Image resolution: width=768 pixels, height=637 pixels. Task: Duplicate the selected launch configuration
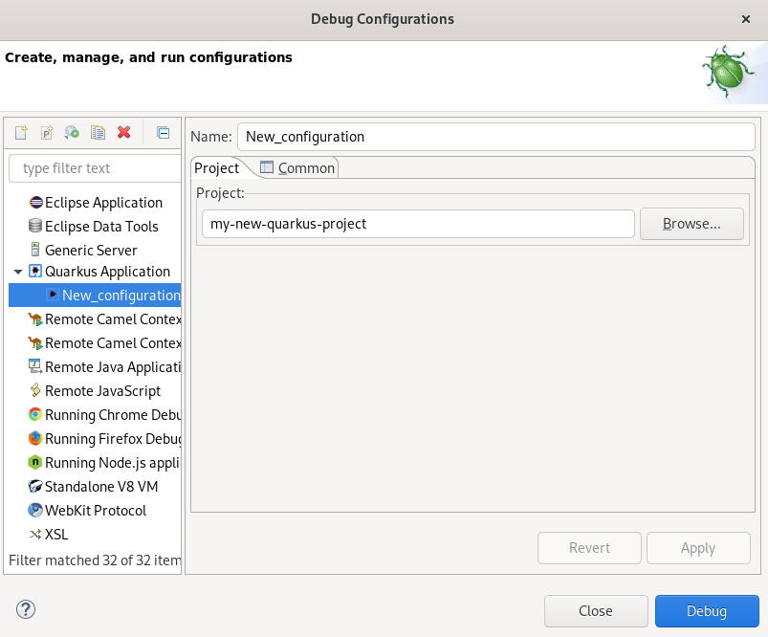pos(98,132)
